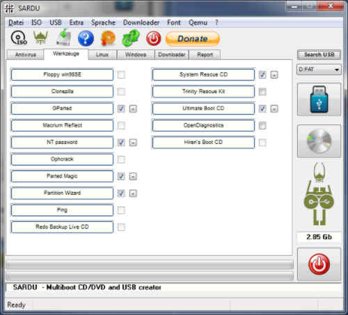
Task: Enable the Trinity Rescue Kit checkbox
Action: [262, 92]
